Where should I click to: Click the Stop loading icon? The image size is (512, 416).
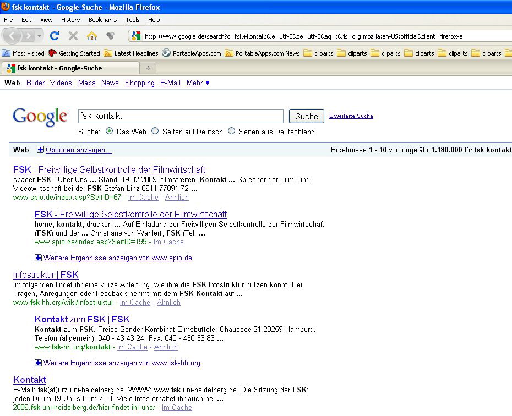(73, 36)
